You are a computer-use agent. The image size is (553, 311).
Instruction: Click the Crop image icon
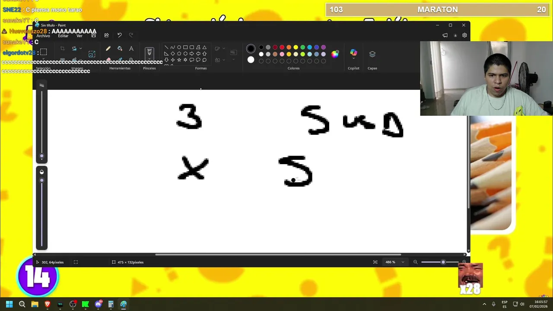click(62, 48)
